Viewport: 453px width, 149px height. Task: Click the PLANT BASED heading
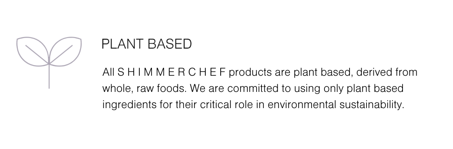coord(147,44)
